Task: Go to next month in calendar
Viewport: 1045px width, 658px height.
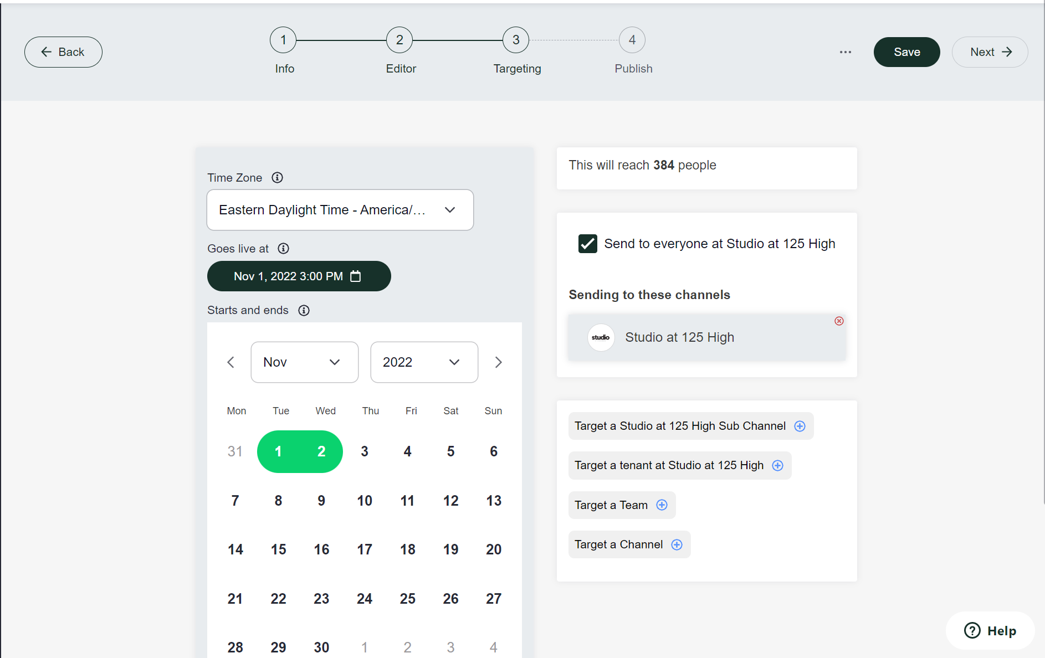Action: click(498, 362)
